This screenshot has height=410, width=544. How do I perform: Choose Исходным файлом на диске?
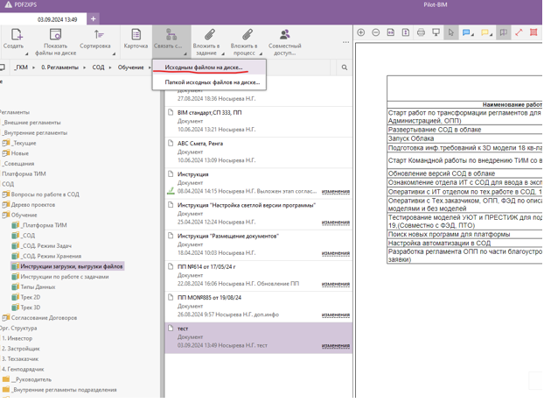point(204,67)
